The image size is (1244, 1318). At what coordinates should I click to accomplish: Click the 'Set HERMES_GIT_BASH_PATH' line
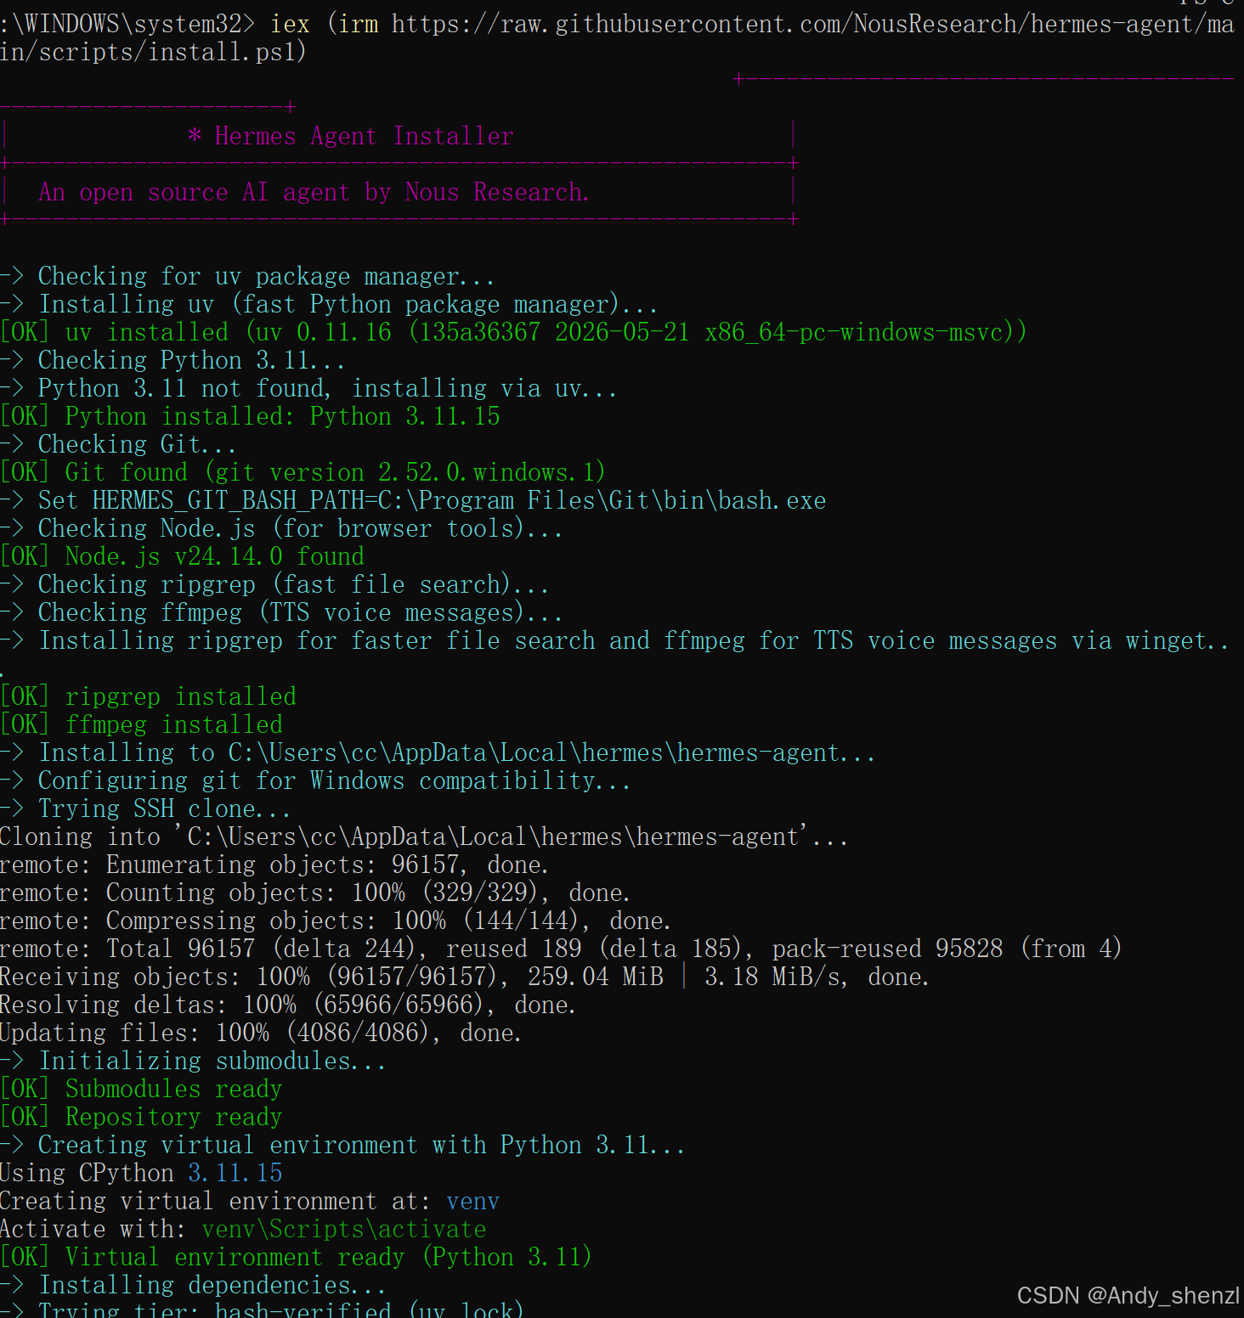(x=413, y=500)
